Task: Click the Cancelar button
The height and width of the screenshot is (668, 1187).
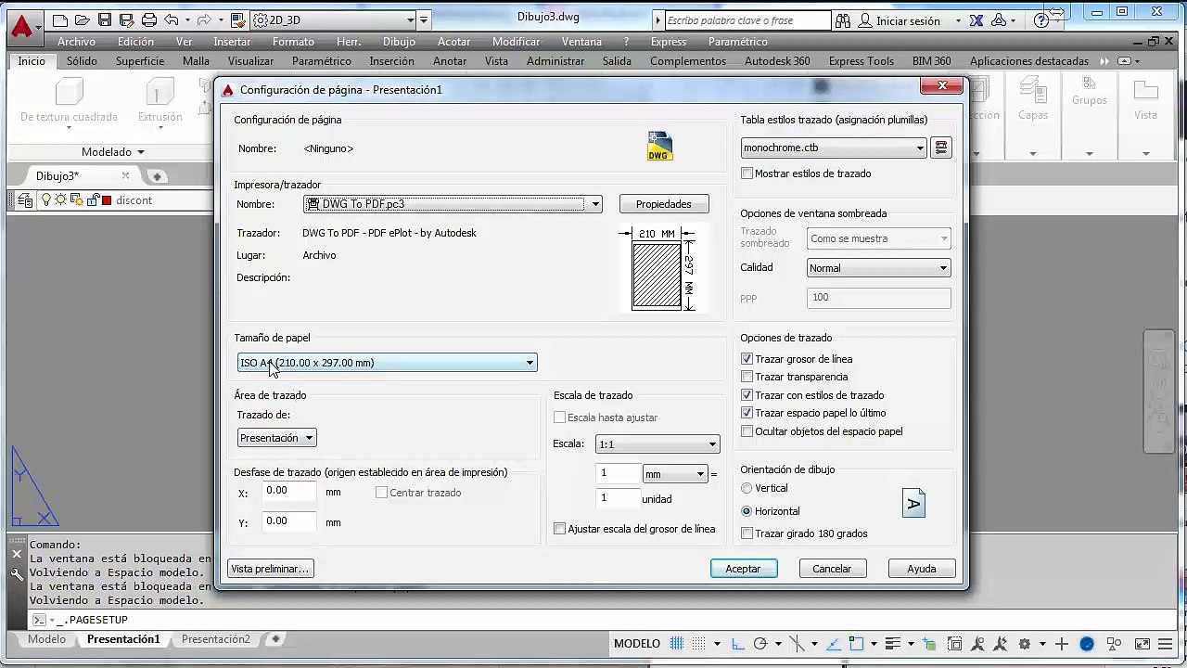Action: click(x=832, y=569)
